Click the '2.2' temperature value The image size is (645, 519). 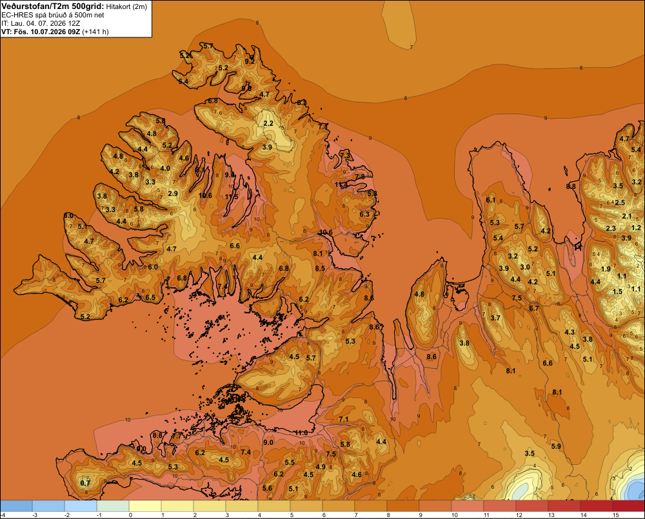[x=268, y=123]
